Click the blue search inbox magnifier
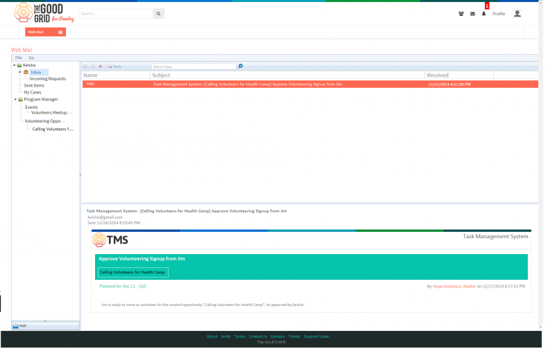 240,66
